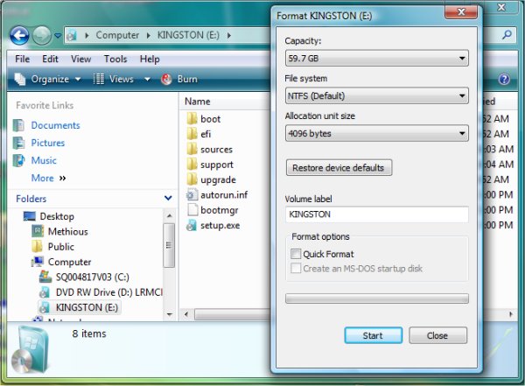Open the Help menu
525x386 pixels.
(150, 60)
